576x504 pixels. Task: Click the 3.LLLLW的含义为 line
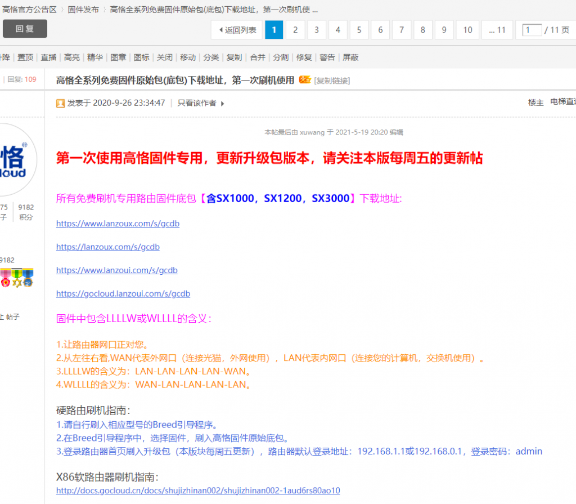click(x=154, y=371)
